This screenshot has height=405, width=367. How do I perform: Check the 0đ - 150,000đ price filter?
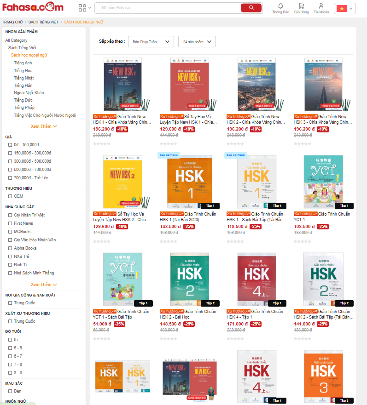(x=10, y=145)
